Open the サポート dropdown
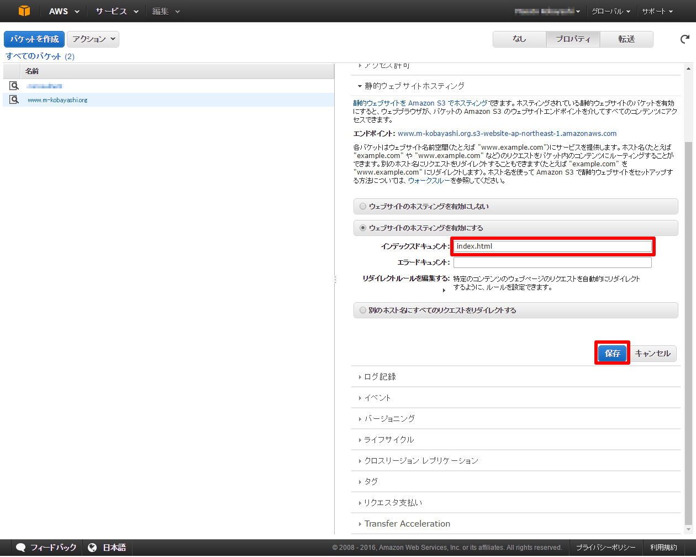This screenshot has width=696, height=557. click(x=657, y=11)
